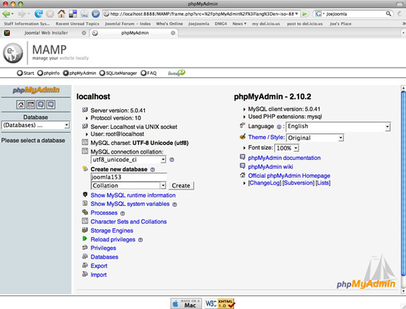The height and width of the screenshot is (309, 406).
Task: Click the scrollbar down arrow
Action: 403,292
